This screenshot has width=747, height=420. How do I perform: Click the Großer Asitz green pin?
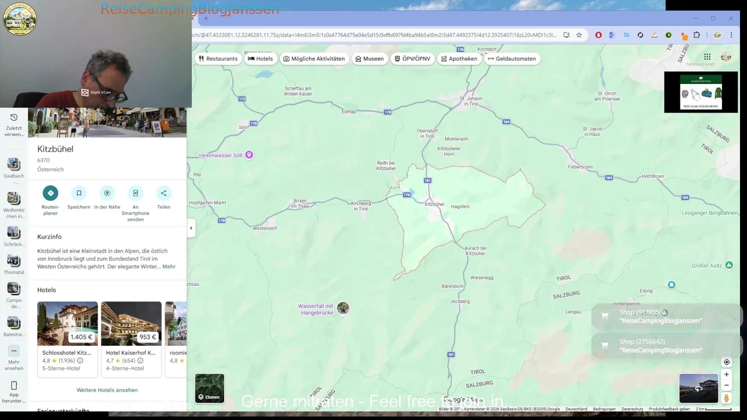point(729,265)
